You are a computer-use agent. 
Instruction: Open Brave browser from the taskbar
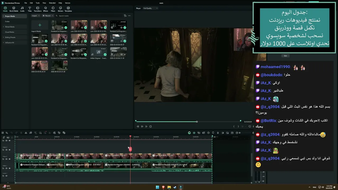163,187
